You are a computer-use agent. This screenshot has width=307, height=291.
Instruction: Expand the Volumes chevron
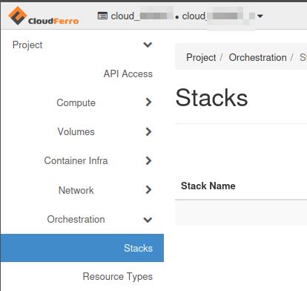pyautogui.click(x=148, y=131)
